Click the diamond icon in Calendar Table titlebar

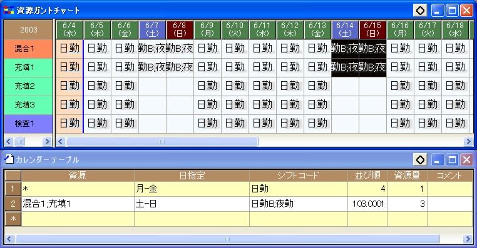click(x=420, y=159)
